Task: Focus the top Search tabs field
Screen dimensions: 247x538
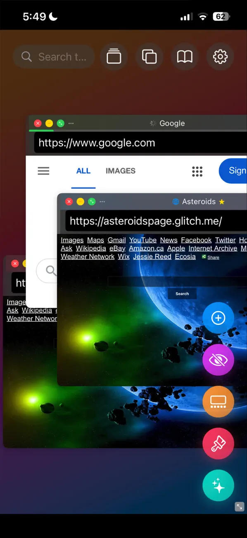Action: click(54, 57)
